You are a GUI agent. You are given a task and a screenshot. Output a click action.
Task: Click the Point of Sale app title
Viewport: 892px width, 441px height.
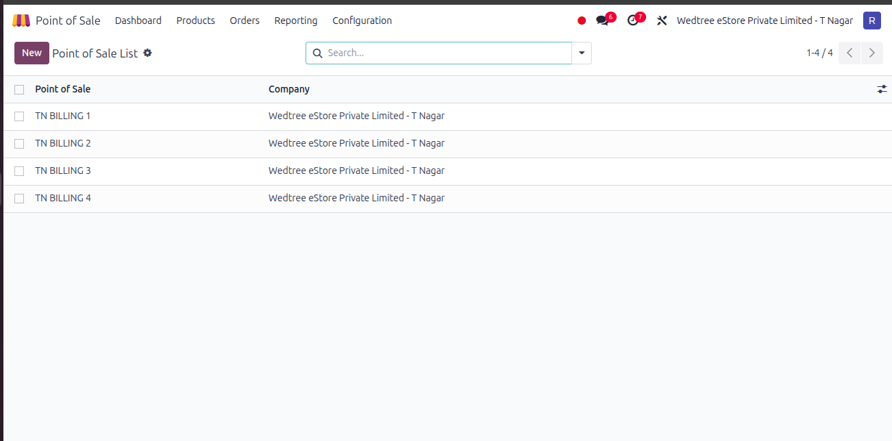click(68, 21)
